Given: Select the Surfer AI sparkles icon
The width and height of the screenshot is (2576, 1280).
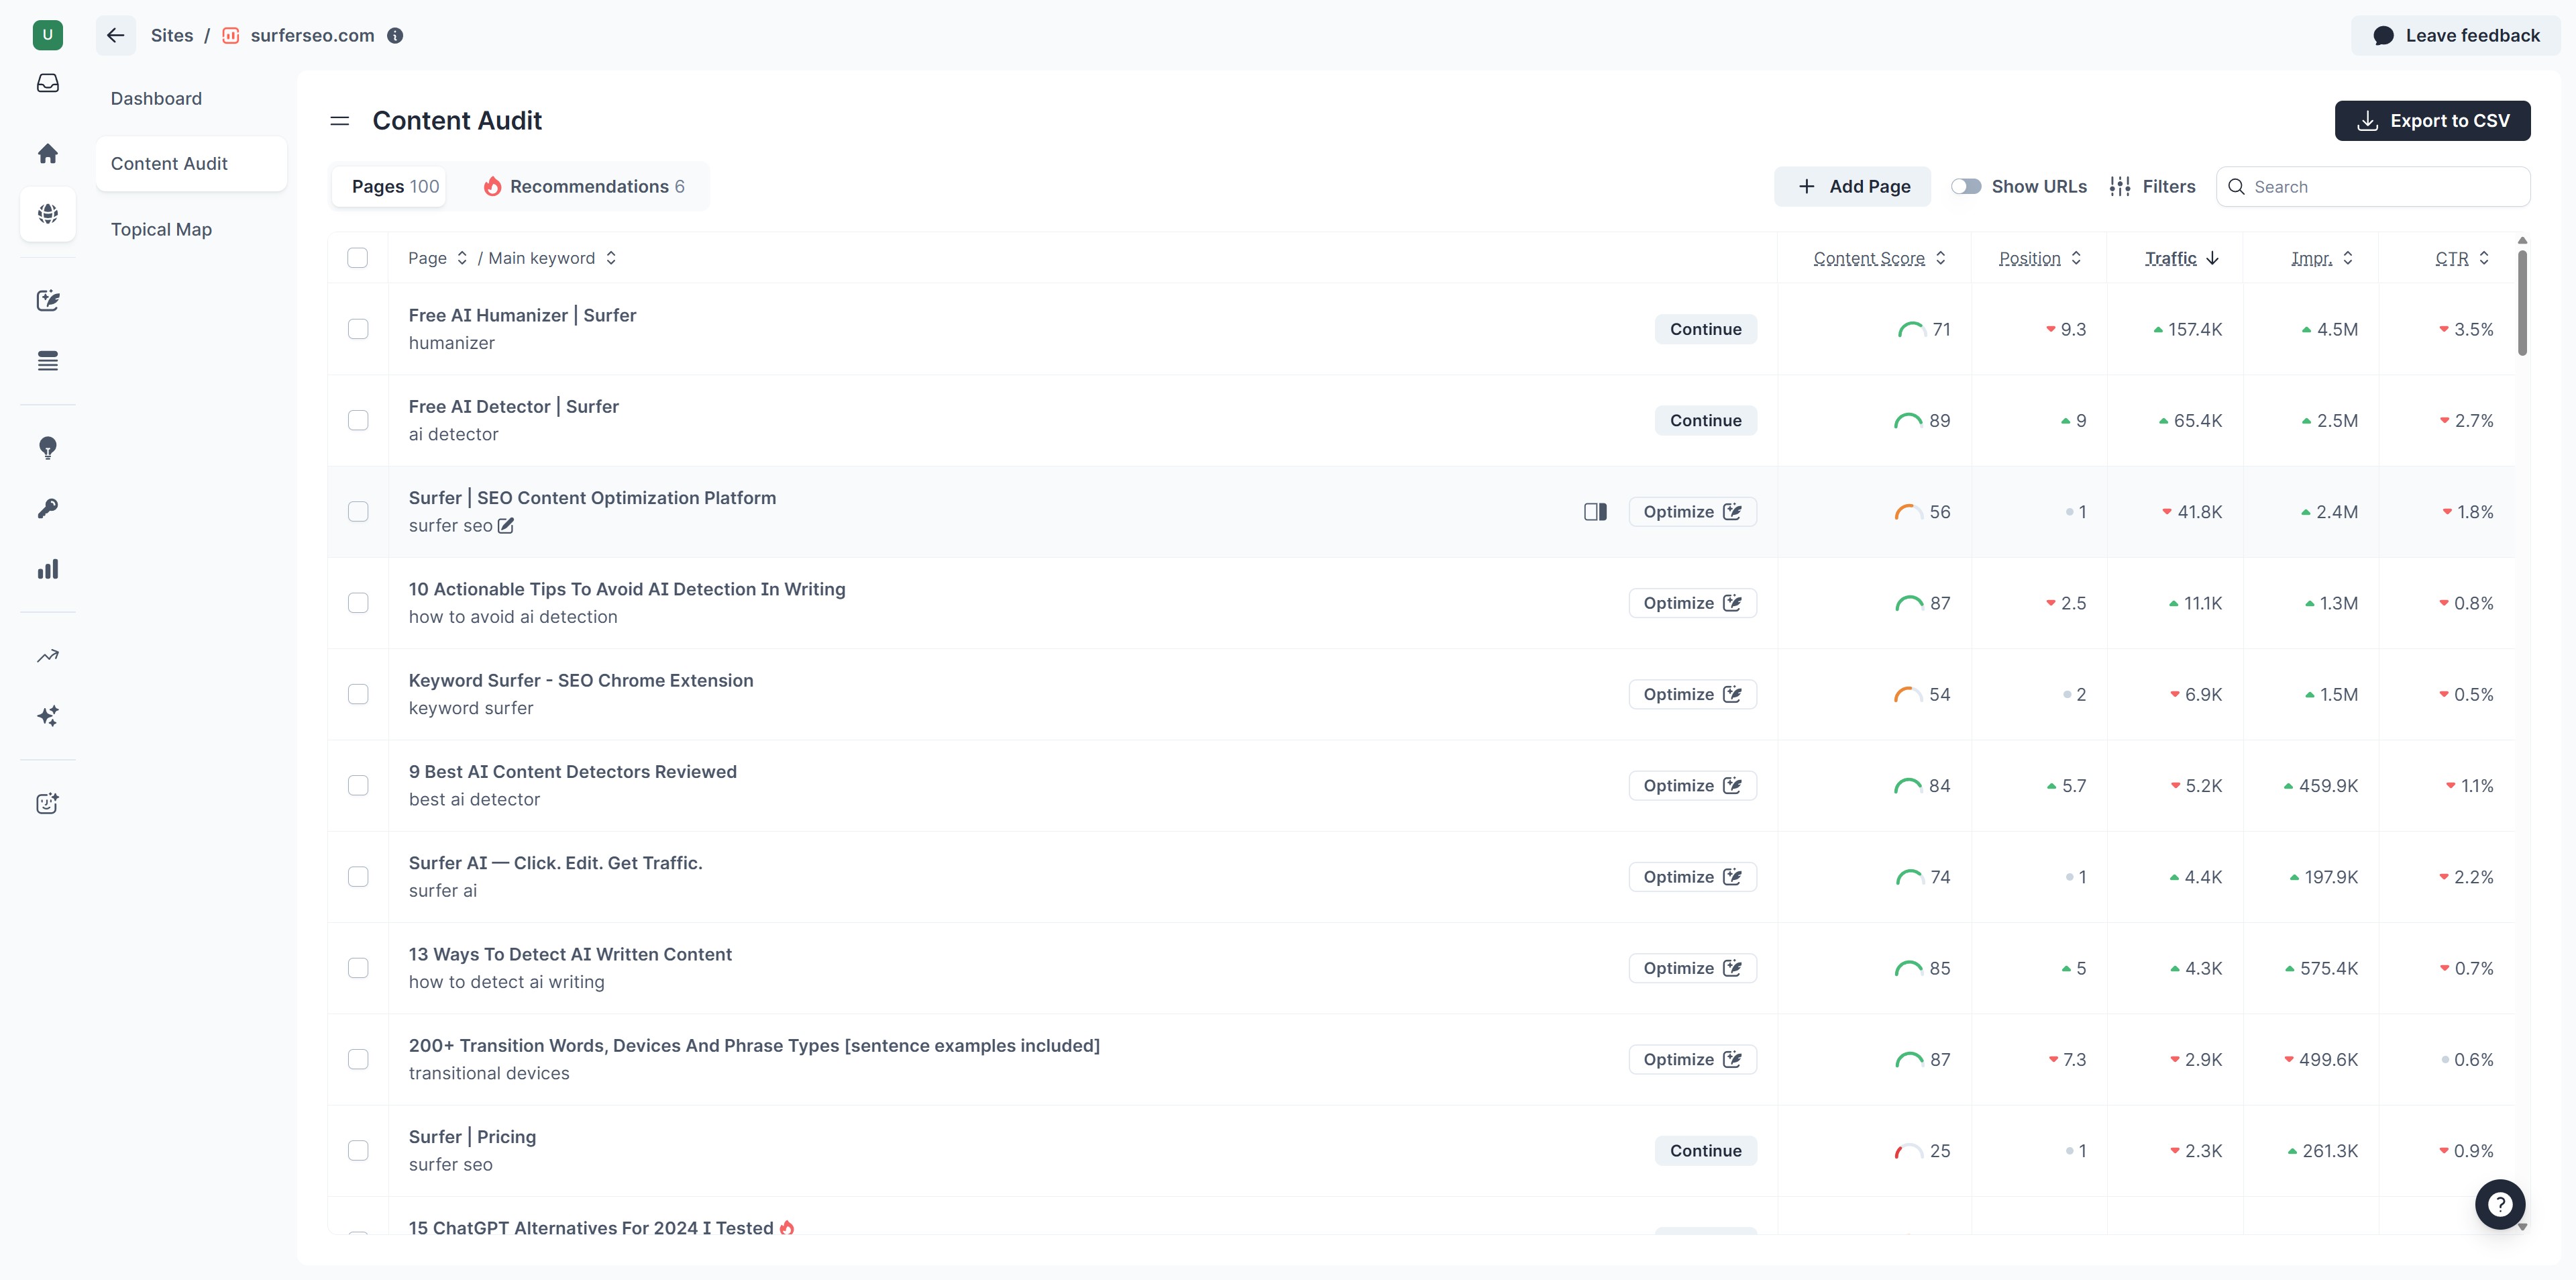Looking at the screenshot, I should point(48,716).
